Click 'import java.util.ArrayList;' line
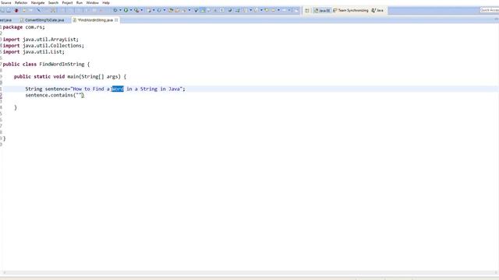 tap(41, 40)
